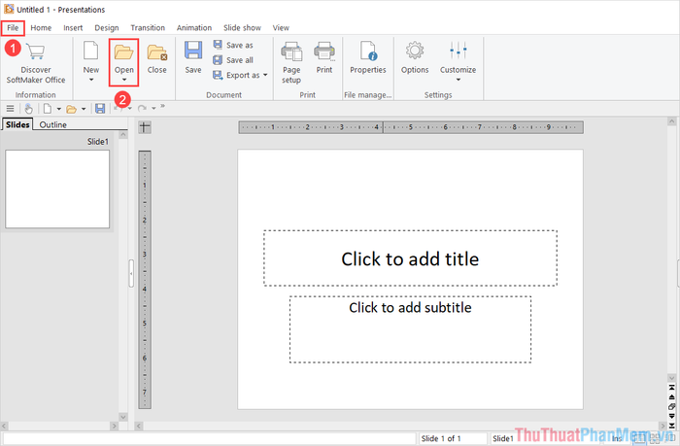Click the Redo arrow icon
This screenshot has height=446, width=680.
click(x=142, y=109)
